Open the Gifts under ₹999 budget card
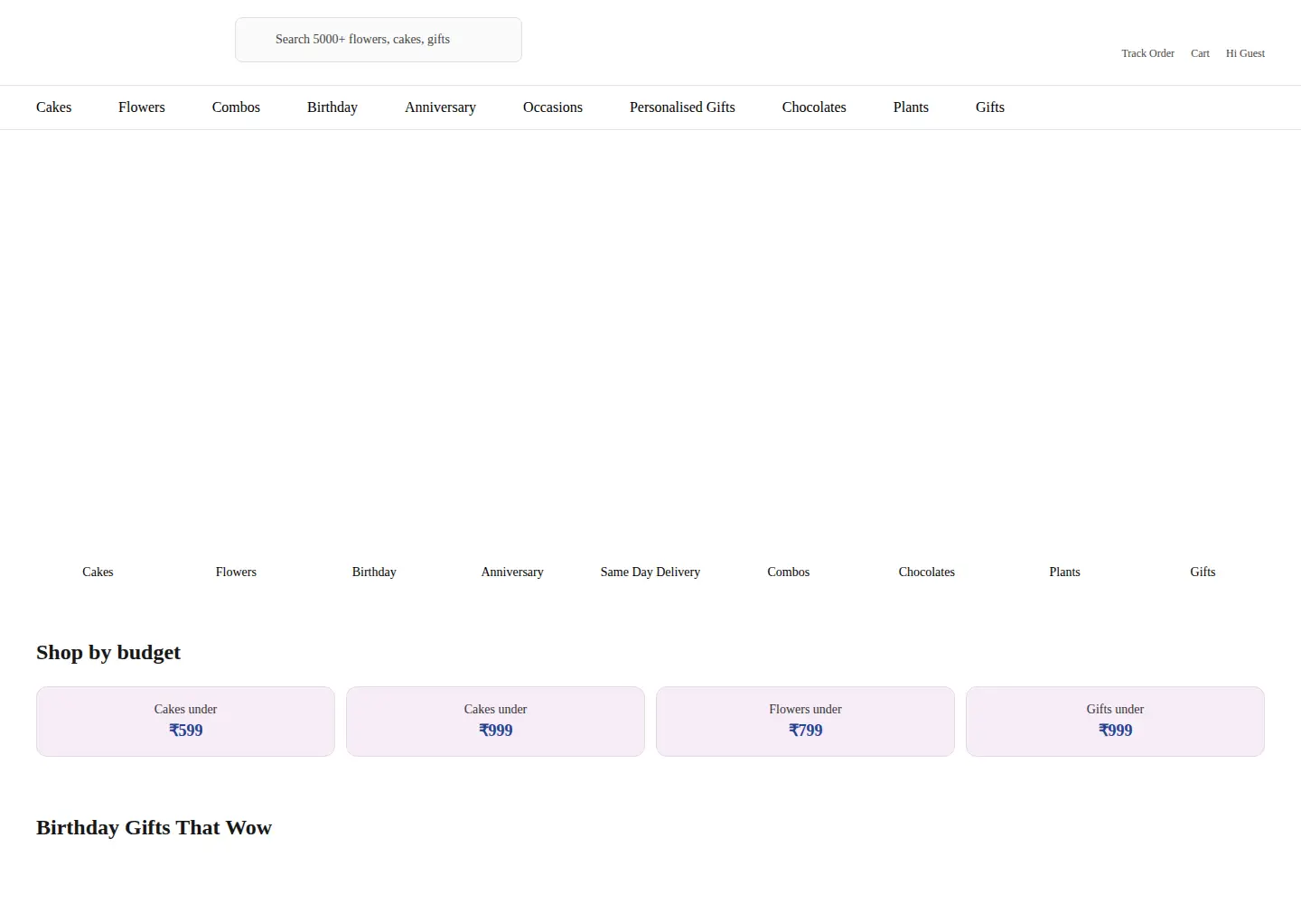 (1115, 721)
